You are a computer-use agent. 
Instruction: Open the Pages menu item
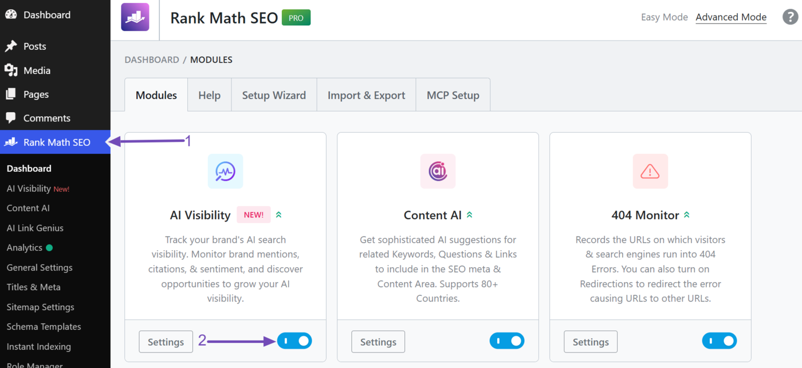(x=55, y=94)
